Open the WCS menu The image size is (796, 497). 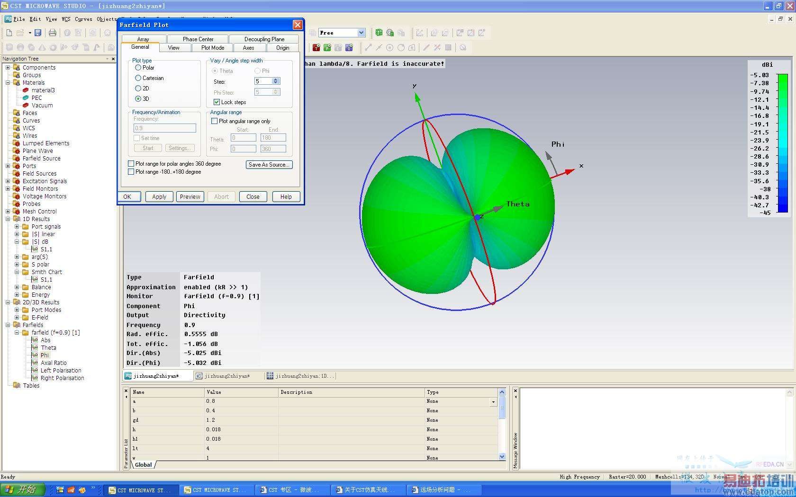point(66,19)
